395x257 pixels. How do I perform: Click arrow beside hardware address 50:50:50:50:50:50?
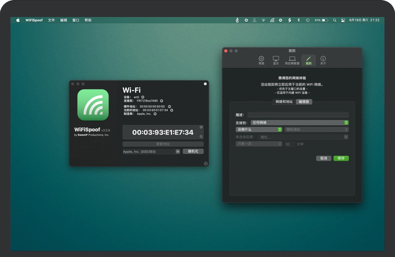169,106
